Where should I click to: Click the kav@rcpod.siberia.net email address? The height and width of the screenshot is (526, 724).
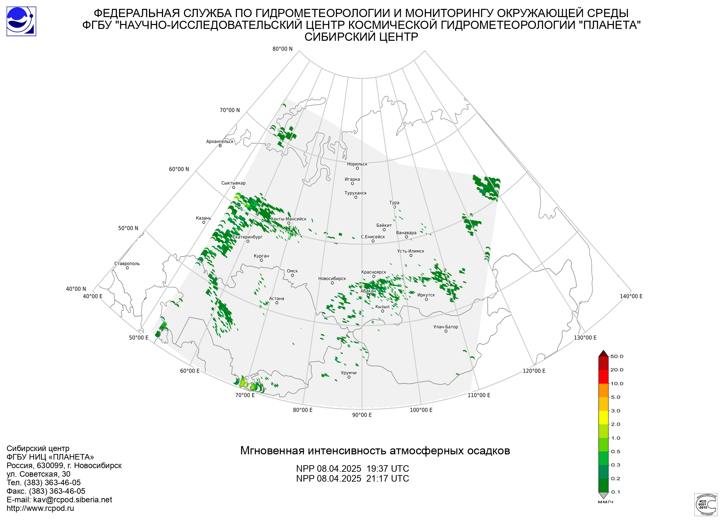(73, 500)
